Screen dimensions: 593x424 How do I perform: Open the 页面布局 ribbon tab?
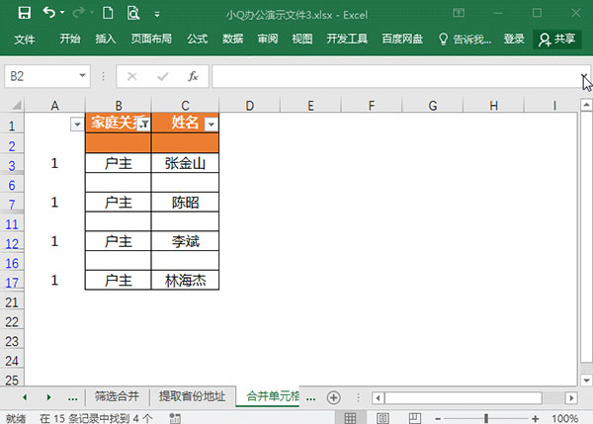(x=151, y=39)
